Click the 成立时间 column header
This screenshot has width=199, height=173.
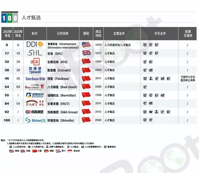tap(98, 34)
